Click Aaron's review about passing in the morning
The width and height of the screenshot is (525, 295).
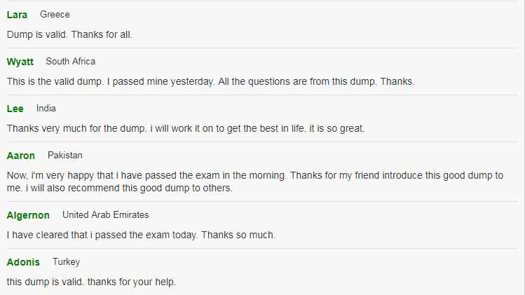tap(255, 181)
